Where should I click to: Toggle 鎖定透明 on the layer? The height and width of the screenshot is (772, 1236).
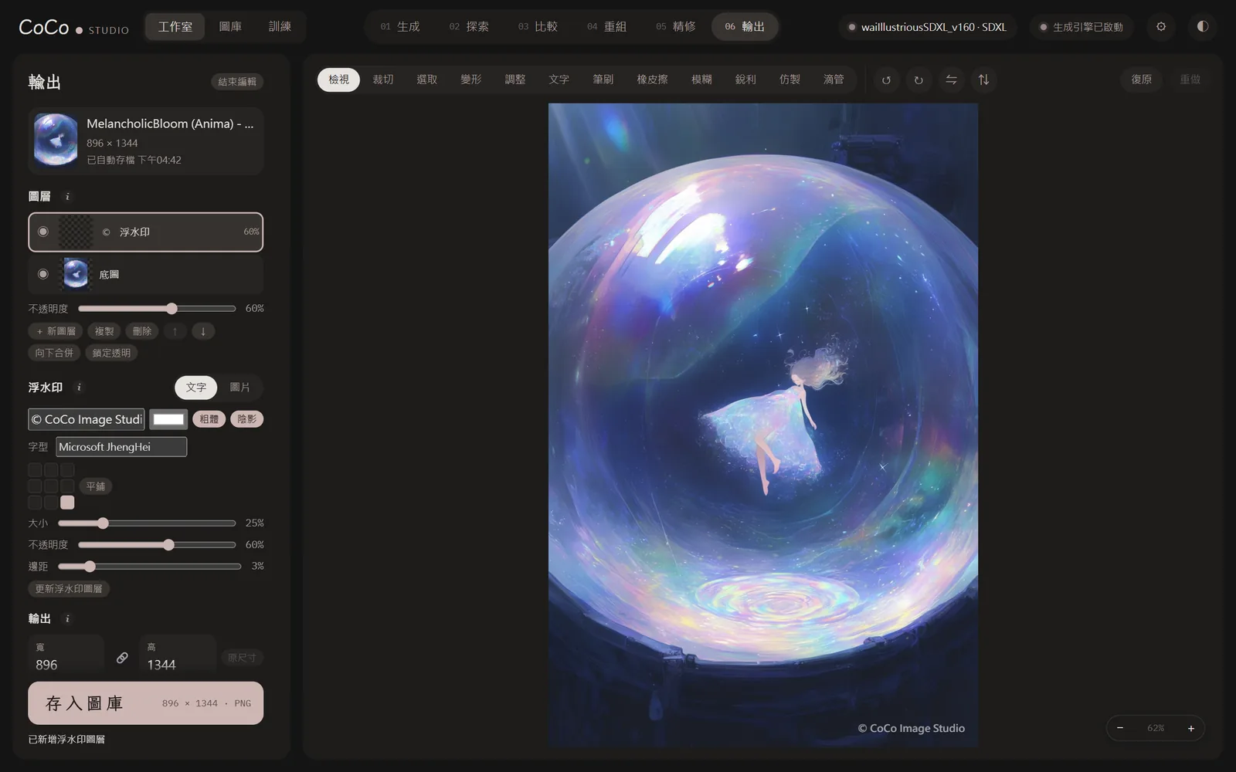point(111,353)
